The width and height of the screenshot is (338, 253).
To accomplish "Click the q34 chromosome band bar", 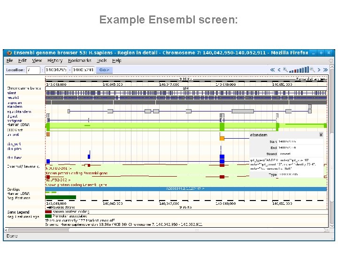I will [186, 89].
